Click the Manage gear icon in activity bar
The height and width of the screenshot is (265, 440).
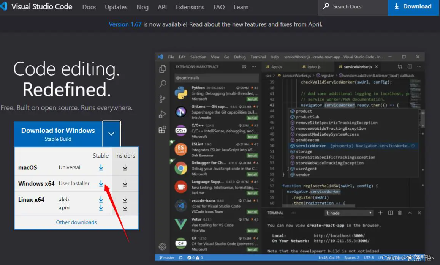(x=163, y=246)
